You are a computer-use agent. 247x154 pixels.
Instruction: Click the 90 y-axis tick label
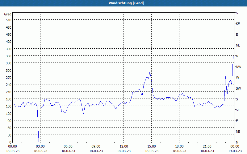coord(10,121)
